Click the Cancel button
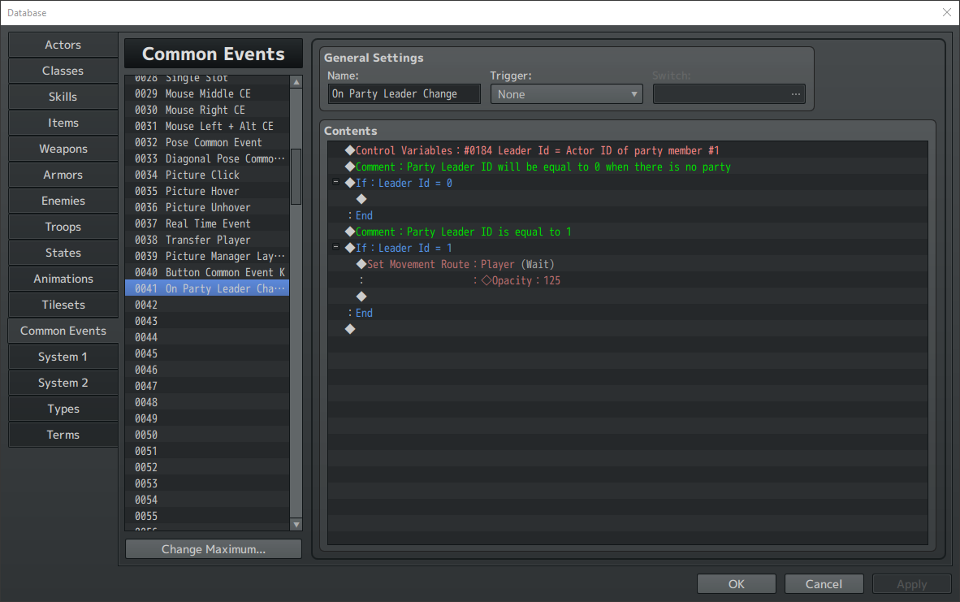Screen dimensions: 960x602 (824, 584)
